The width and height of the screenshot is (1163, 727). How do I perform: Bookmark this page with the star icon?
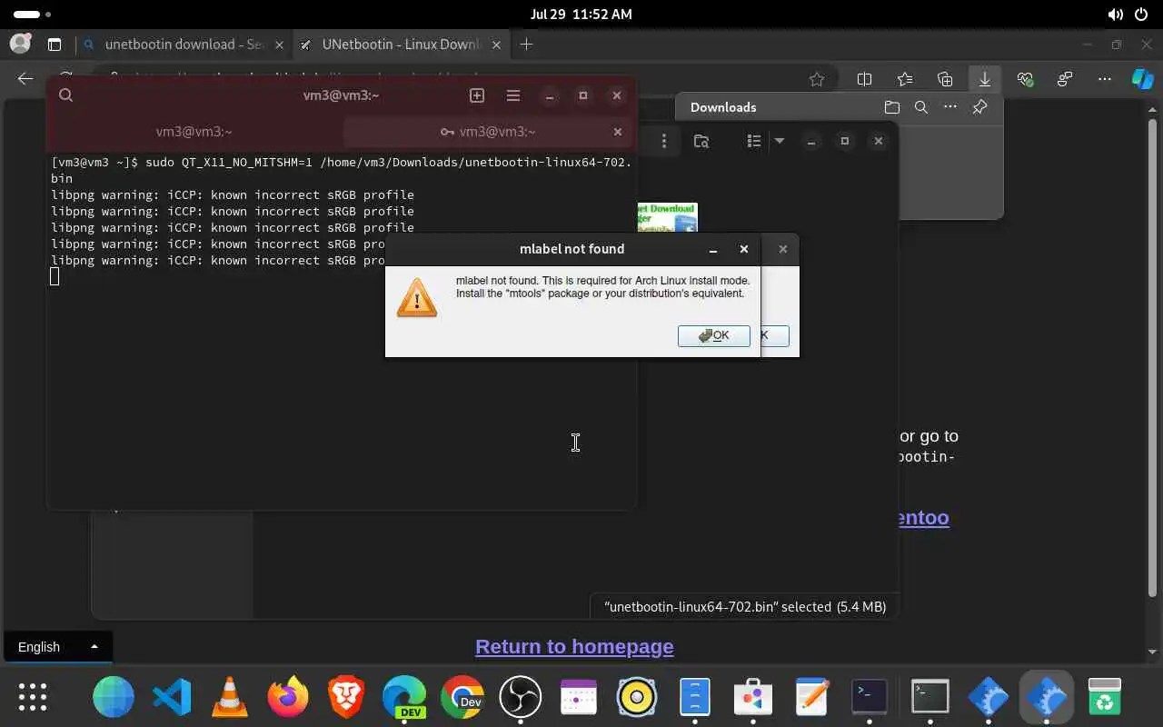817,79
